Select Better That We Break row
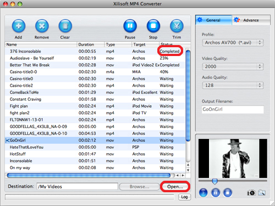 point(95,65)
